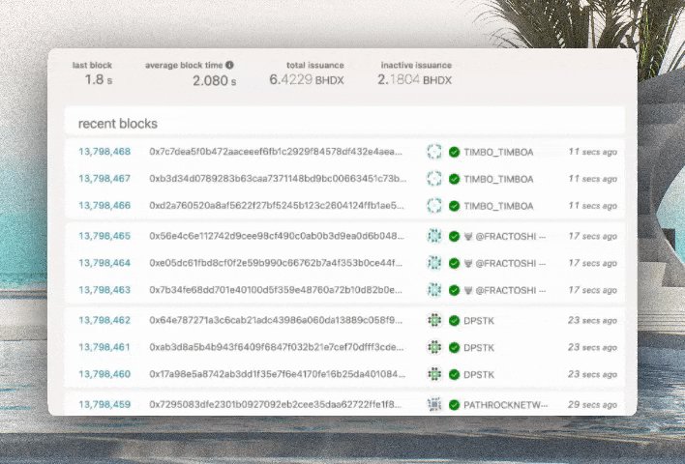Open block number 13,798,459
This screenshot has height=464, width=685.
(104, 405)
